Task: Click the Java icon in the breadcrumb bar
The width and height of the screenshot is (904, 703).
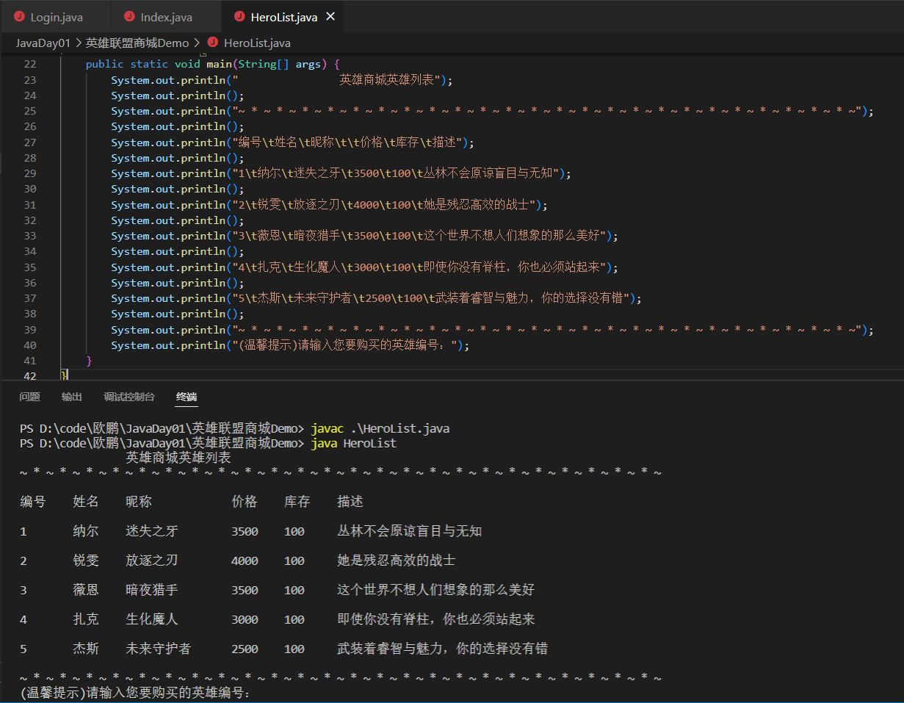Action: tap(213, 43)
